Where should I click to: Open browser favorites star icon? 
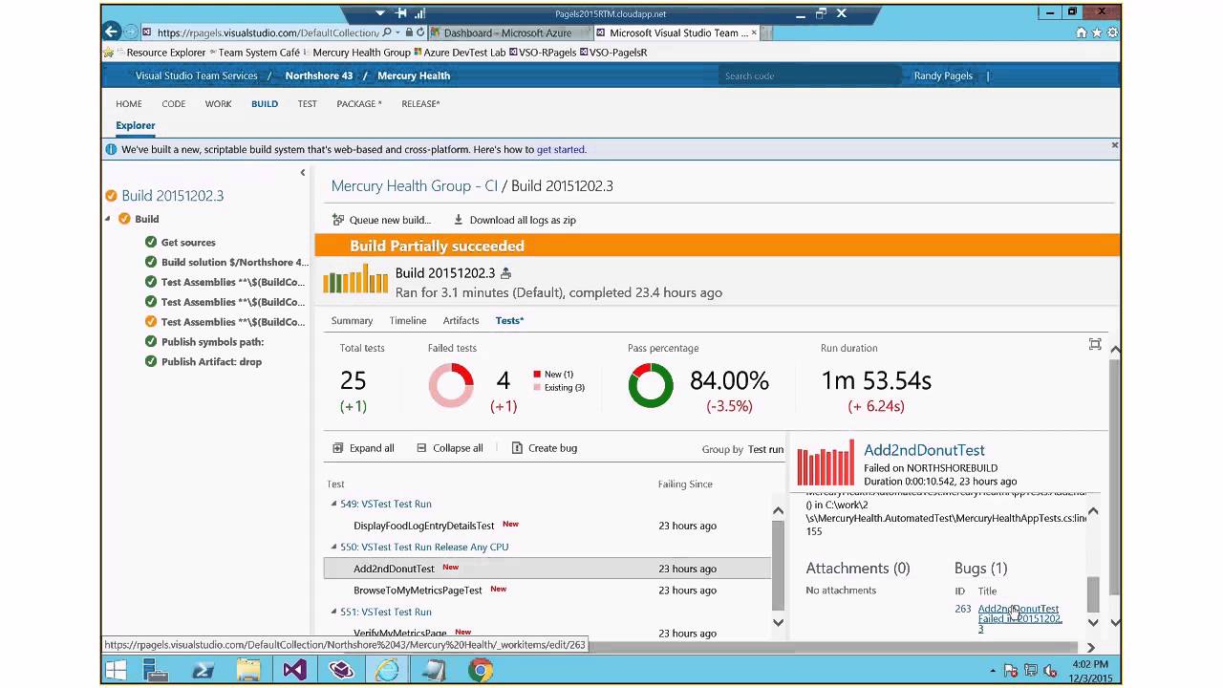coord(1097,32)
